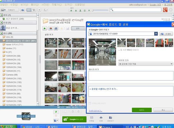Click the Cancel (취소) button
Image resolution: width=174 pixels, height=128 pixels.
pos(163,110)
